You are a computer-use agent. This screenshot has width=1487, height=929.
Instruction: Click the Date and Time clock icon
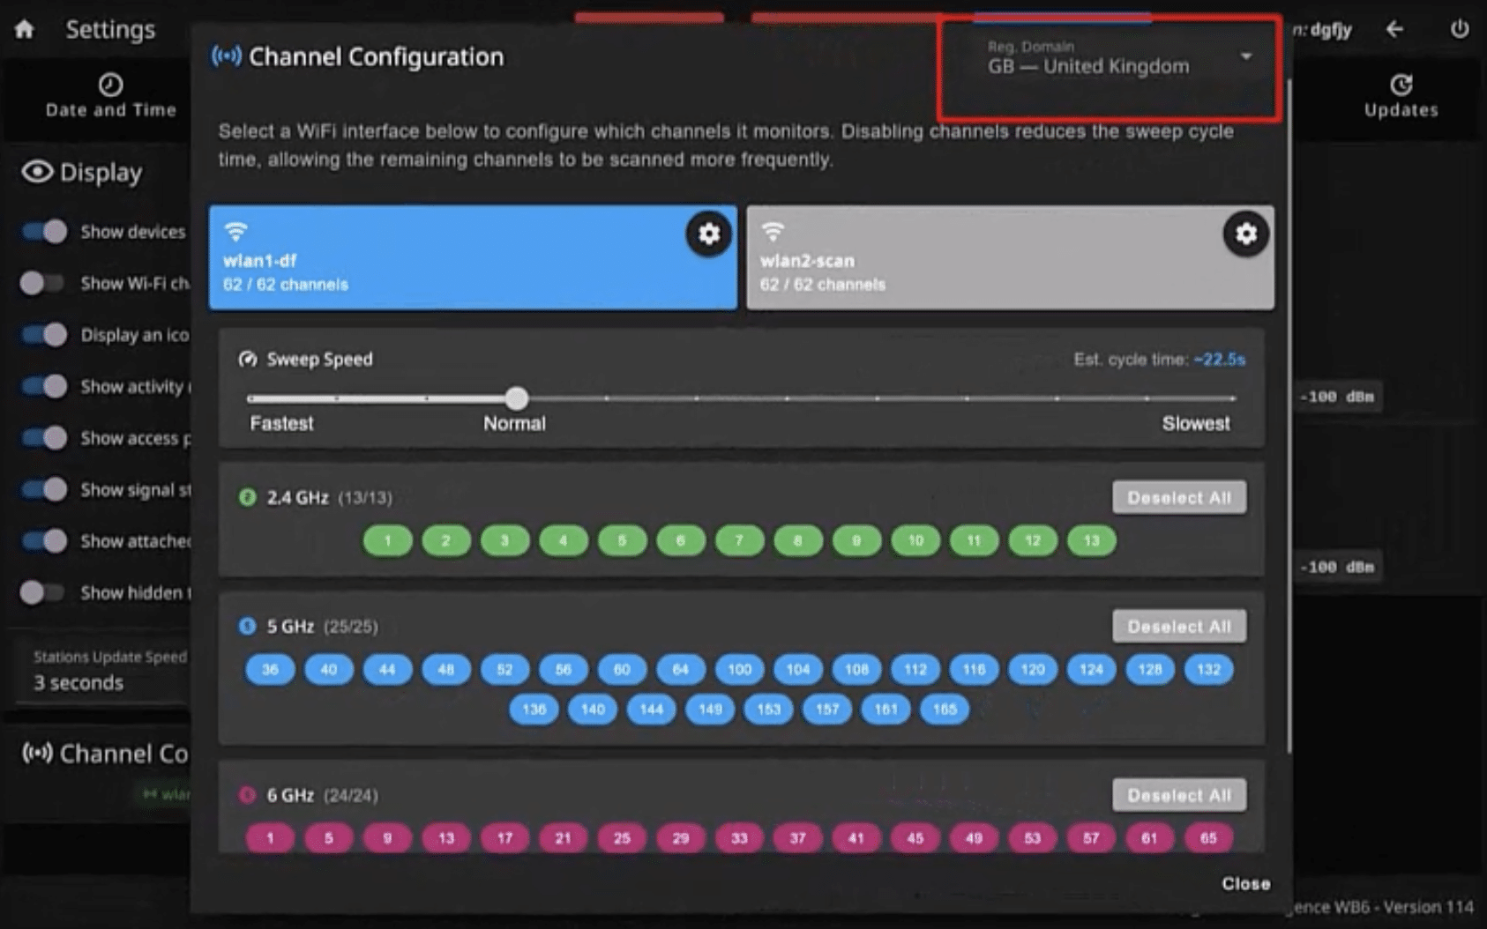pos(110,85)
